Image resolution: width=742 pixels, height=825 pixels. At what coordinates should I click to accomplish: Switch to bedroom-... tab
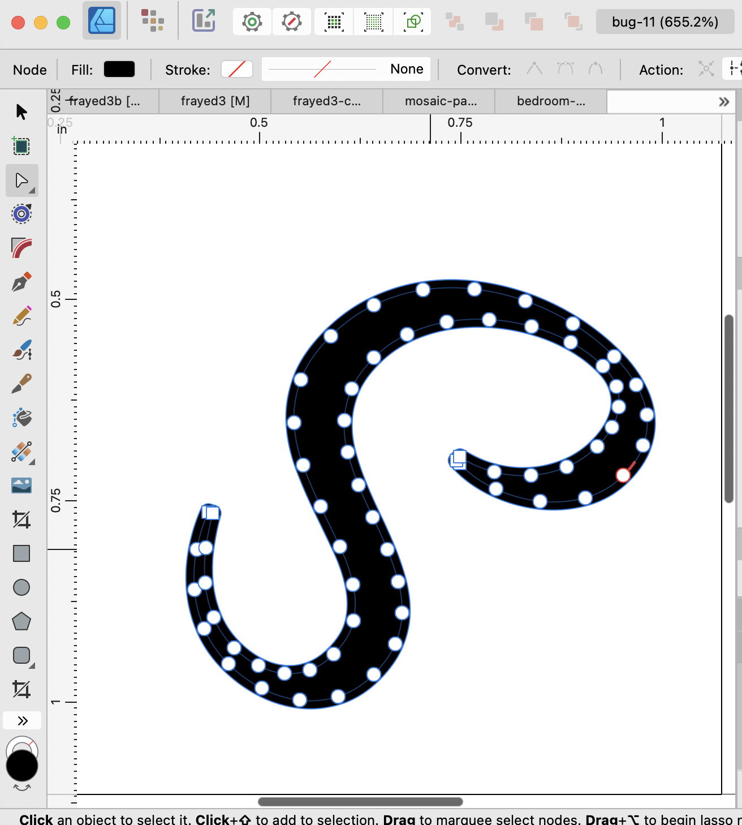coord(551,101)
